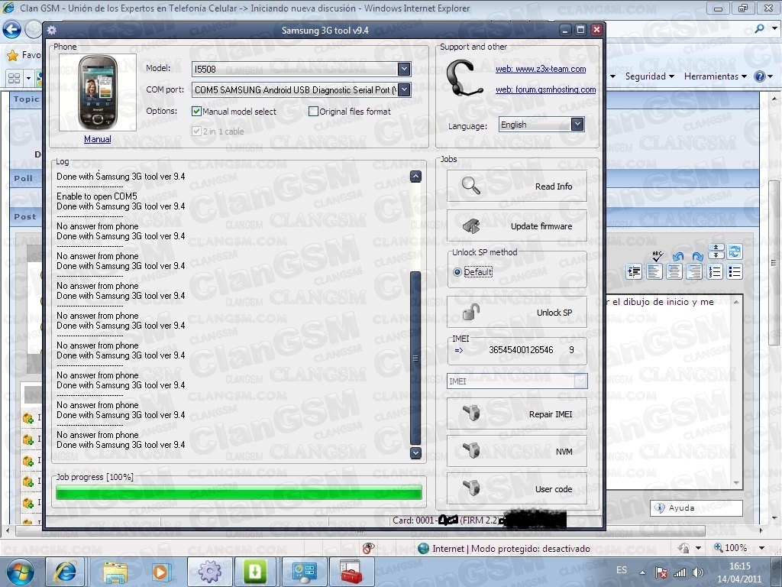This screenshot has width=782, height=587.
Task: Click the log scroll down arrow
Action: (x=415, y=452)
